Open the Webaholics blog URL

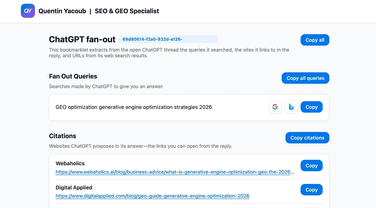click(x=175, y=172)
